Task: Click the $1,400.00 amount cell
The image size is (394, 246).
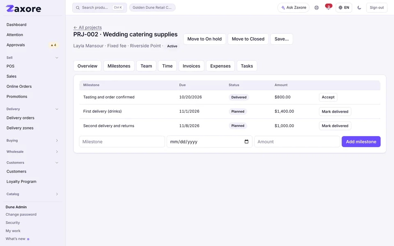Action: point(284,111)
